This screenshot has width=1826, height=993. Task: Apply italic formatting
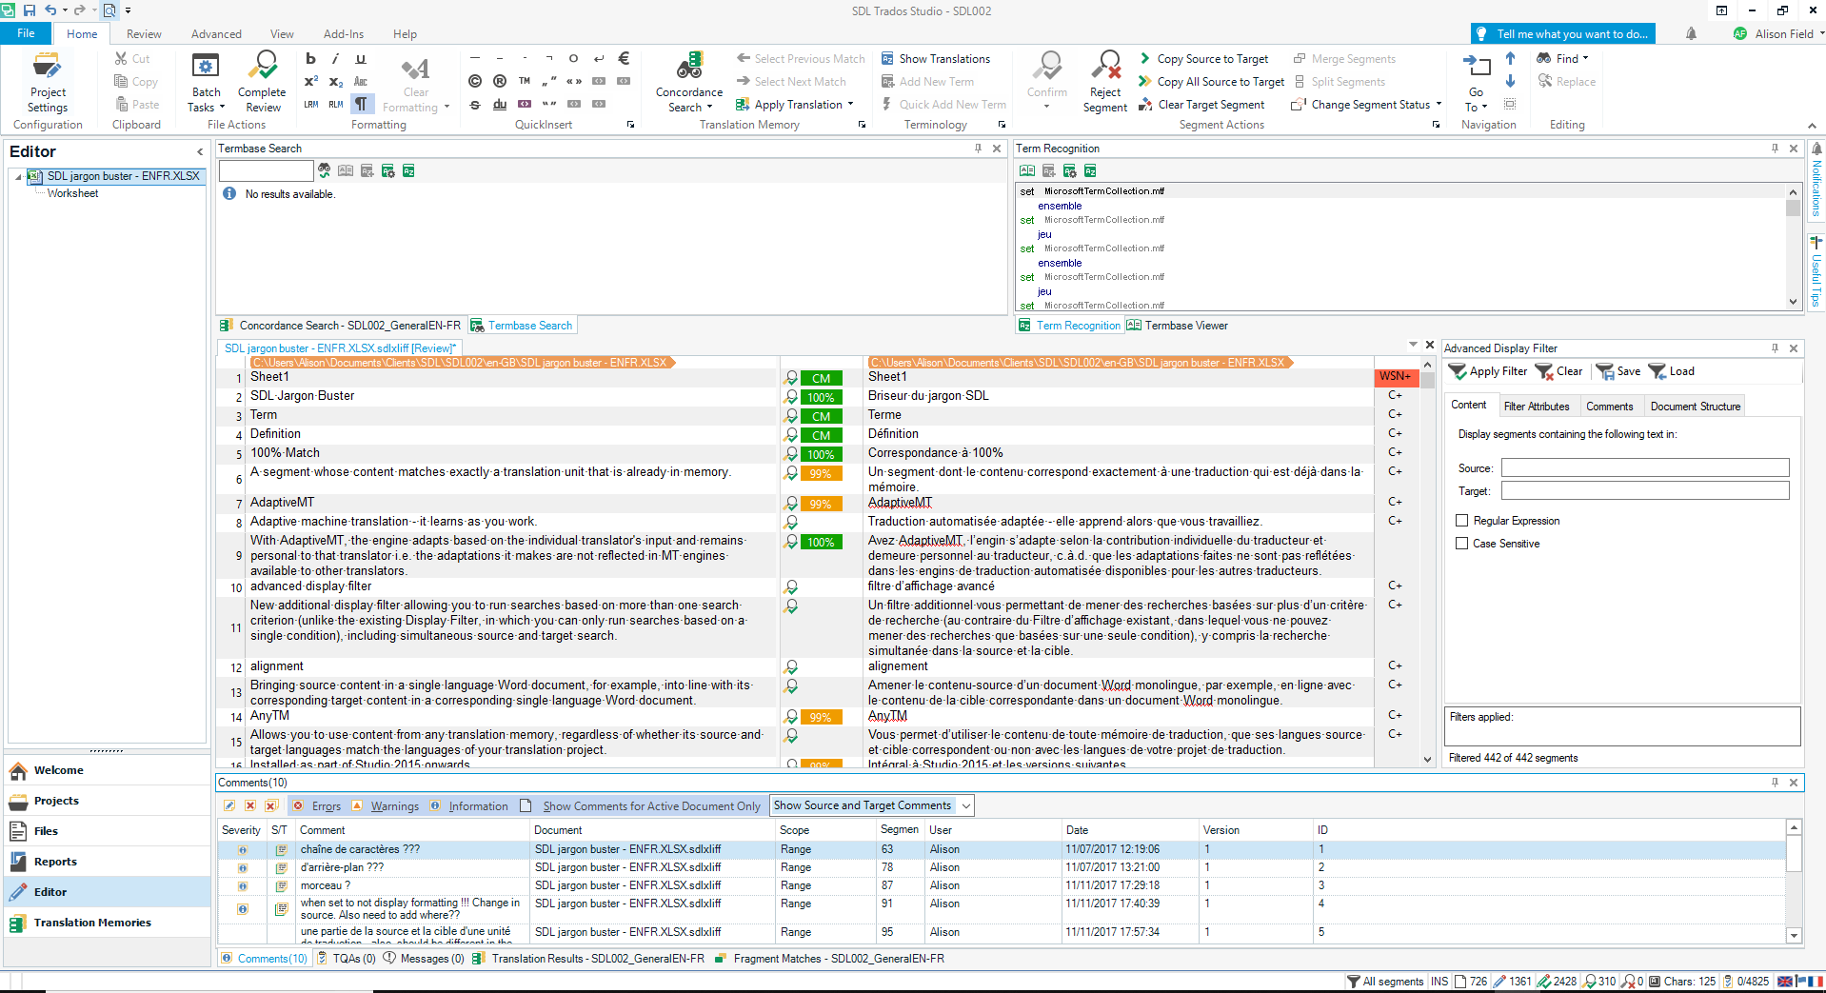(335, 58)
